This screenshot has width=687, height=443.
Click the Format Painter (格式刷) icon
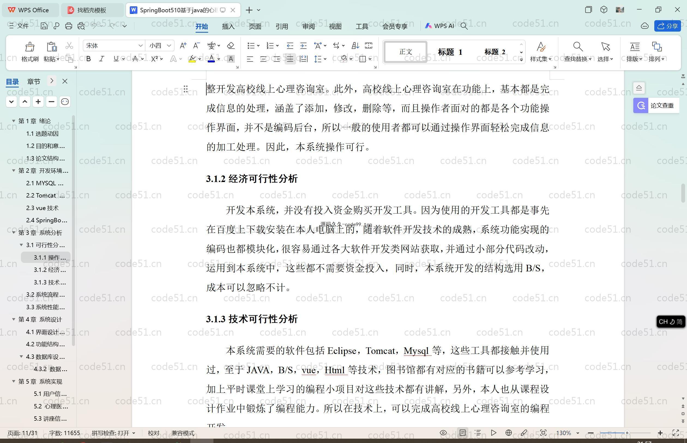click(x=30, y=47)
